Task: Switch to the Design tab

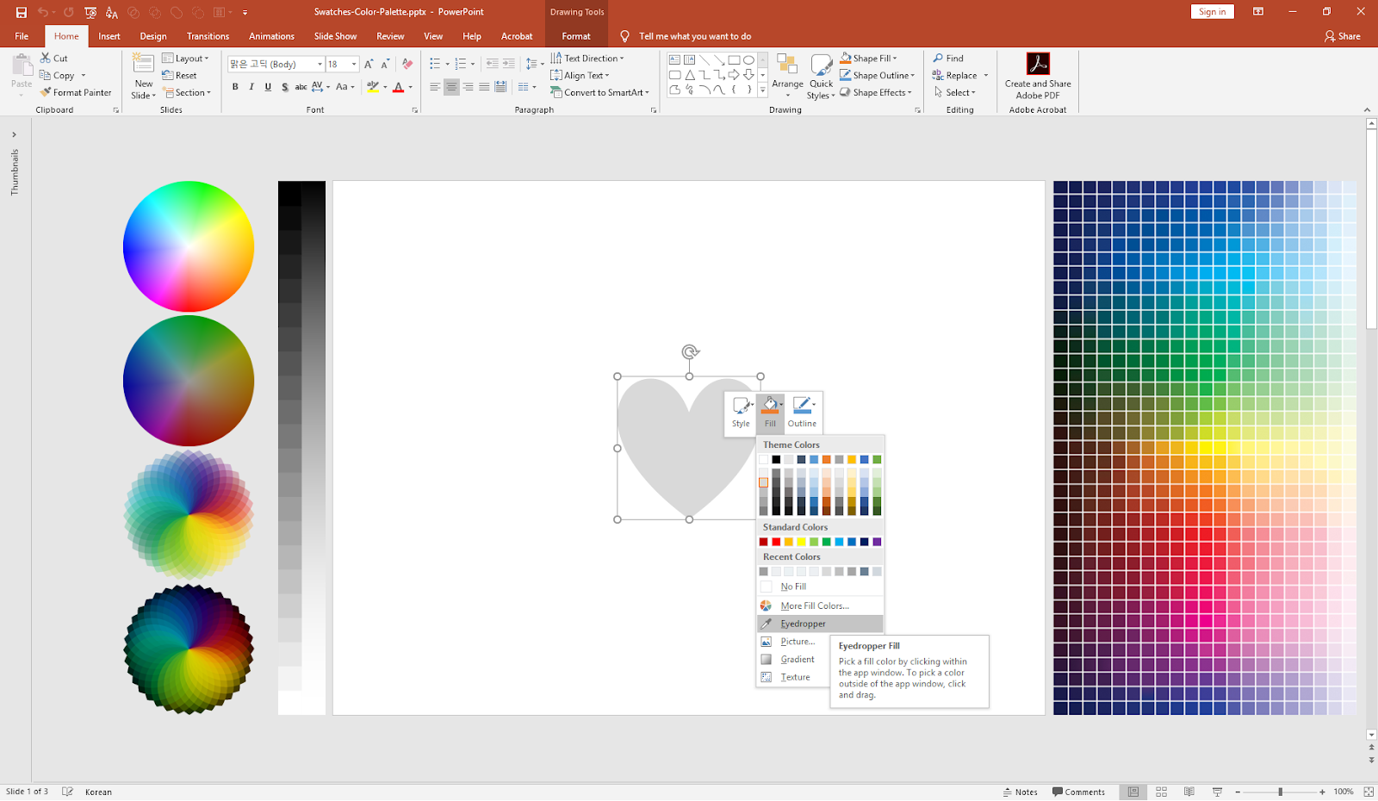Action: click(x=152, y=36)
